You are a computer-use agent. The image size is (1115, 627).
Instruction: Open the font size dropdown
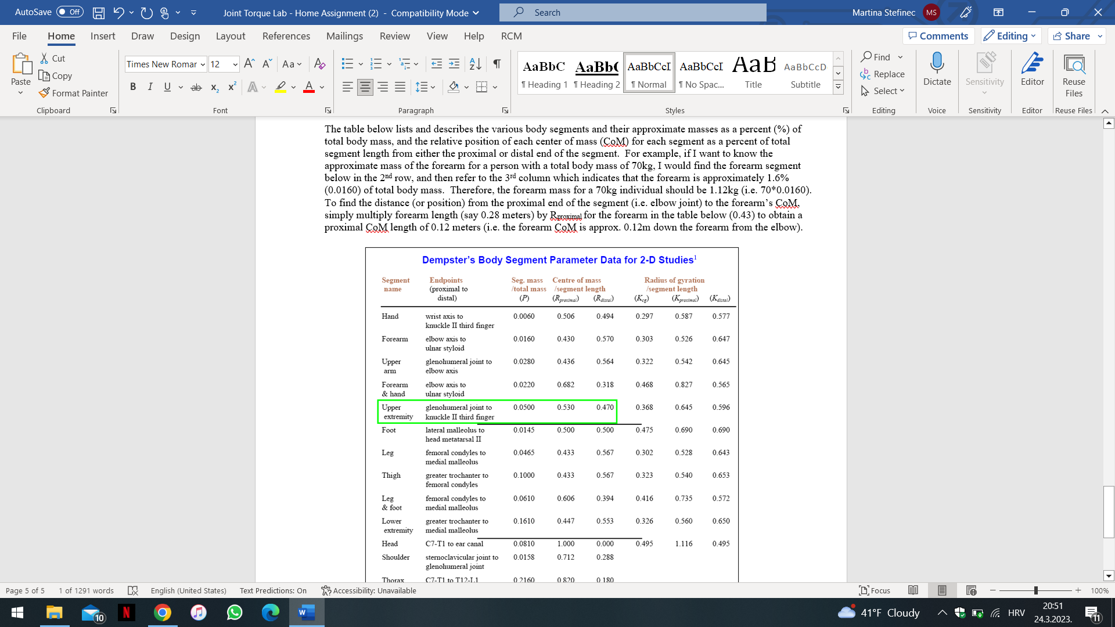[235, 64]
